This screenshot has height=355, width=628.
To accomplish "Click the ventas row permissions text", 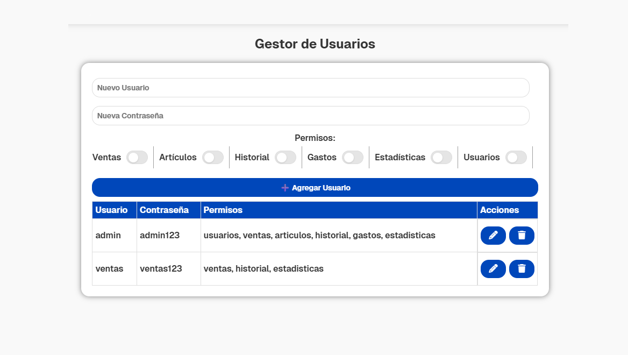I will point(263,268).
